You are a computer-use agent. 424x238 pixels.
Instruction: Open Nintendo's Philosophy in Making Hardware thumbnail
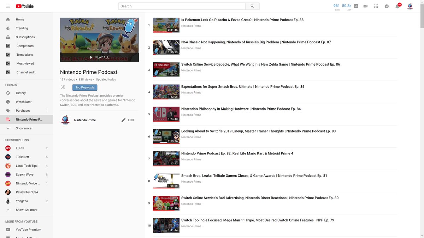coord(166,114)
